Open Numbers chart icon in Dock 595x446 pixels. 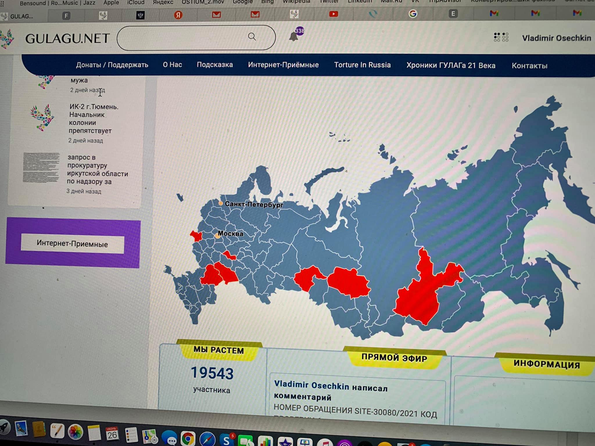[x=265, y=441]
